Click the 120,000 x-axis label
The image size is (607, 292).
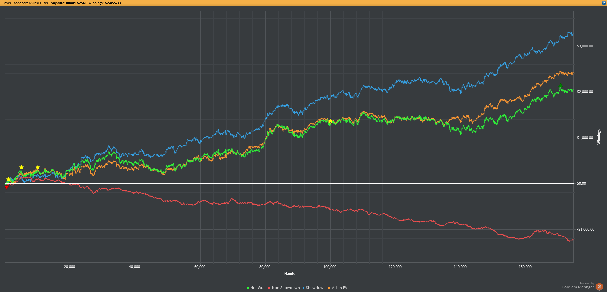pos(395,267)
